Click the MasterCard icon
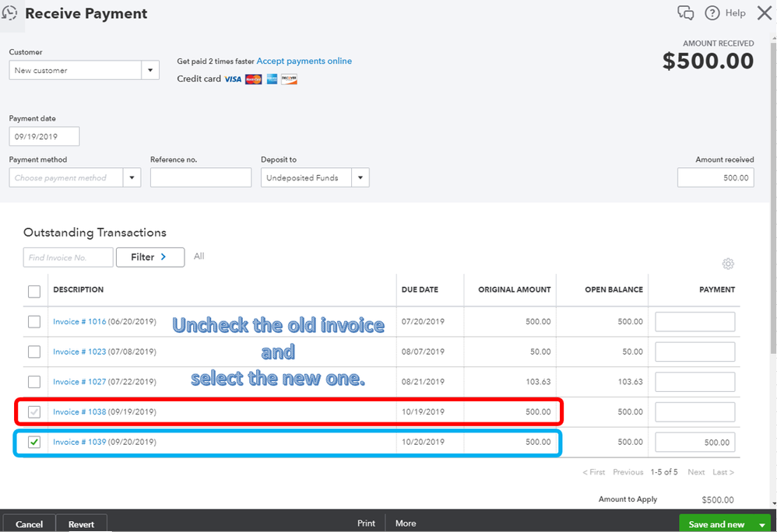 (253, 79)
